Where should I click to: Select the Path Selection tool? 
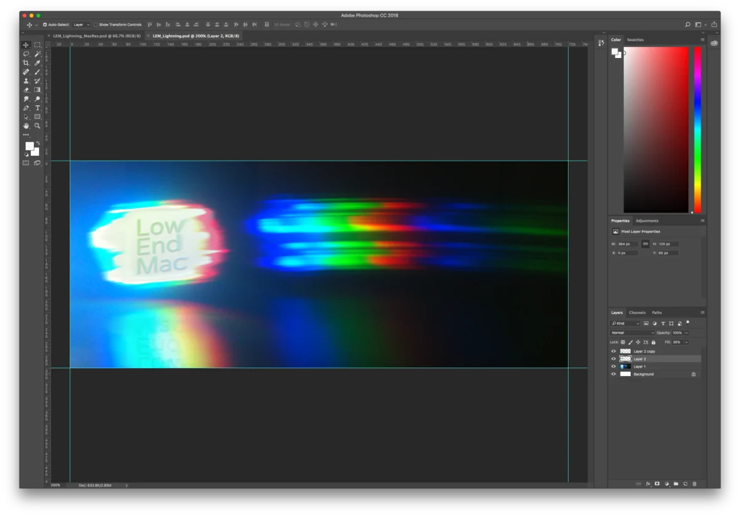(x=26, y=116)
